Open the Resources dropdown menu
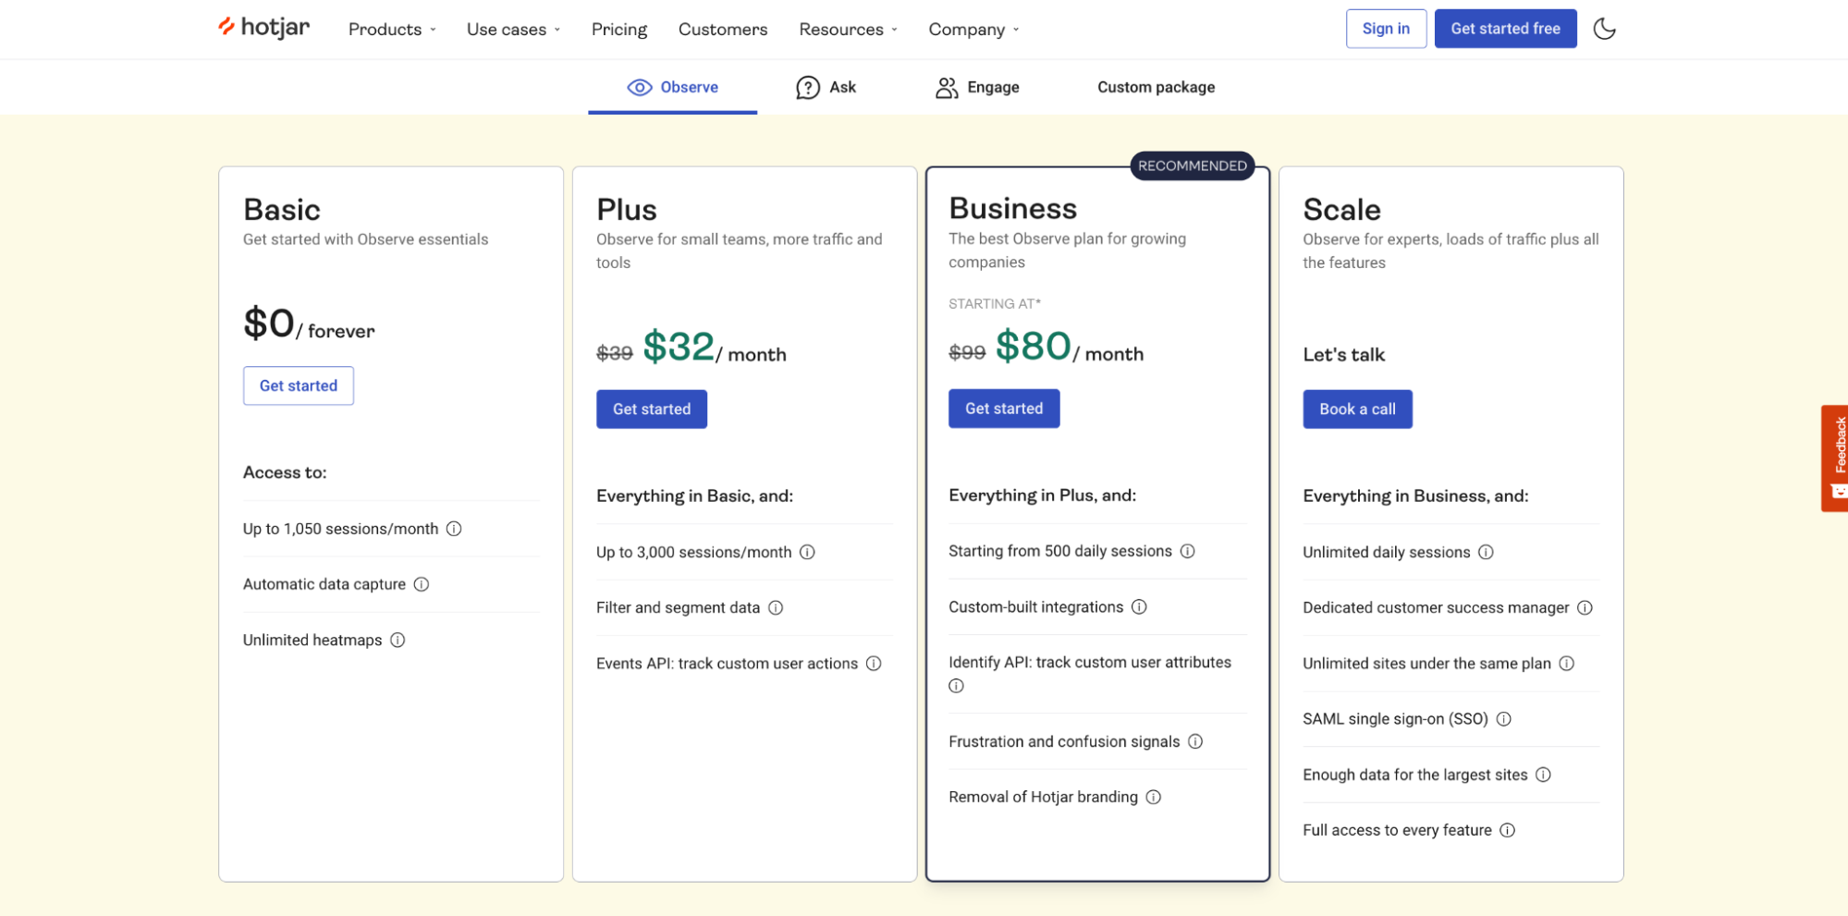Viewport: 1848px width, 916px height. [848, 30]
